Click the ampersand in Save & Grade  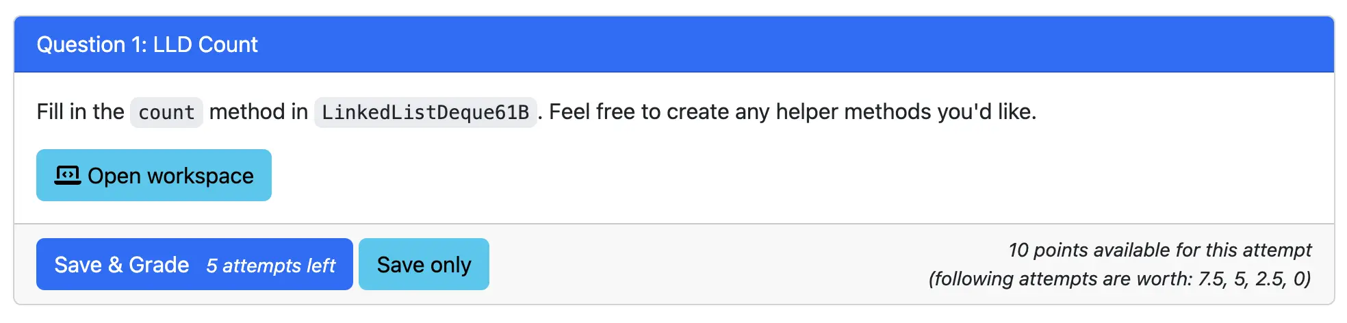tap(115, 265)
